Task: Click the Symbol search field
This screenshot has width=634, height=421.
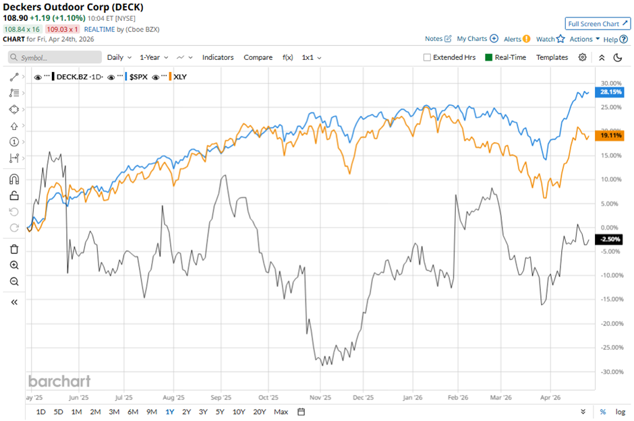Action: [x=55, y=57]
